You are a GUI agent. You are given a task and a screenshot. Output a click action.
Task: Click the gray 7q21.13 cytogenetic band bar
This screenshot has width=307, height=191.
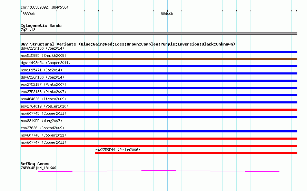point(159,33)
